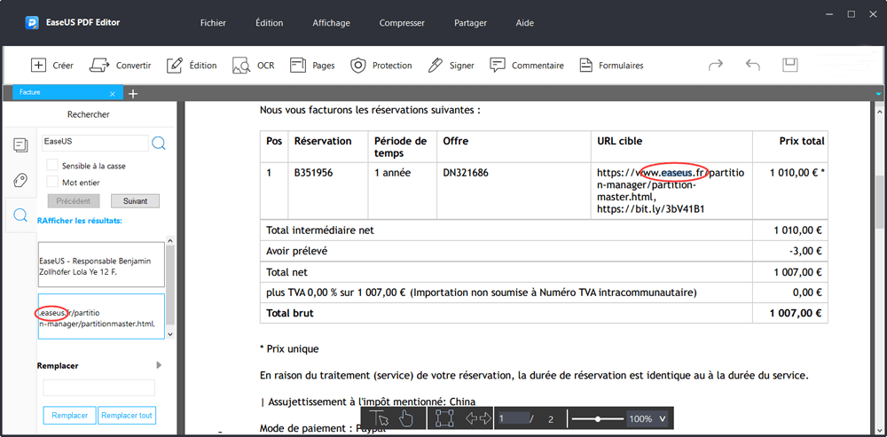Viewport: 887px width, 437px height.
Task: Expand the Remplacer section arrow
Action: (x=159, y=365)
